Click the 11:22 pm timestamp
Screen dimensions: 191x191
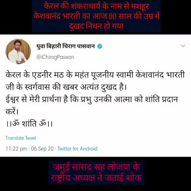click(16, 149)
